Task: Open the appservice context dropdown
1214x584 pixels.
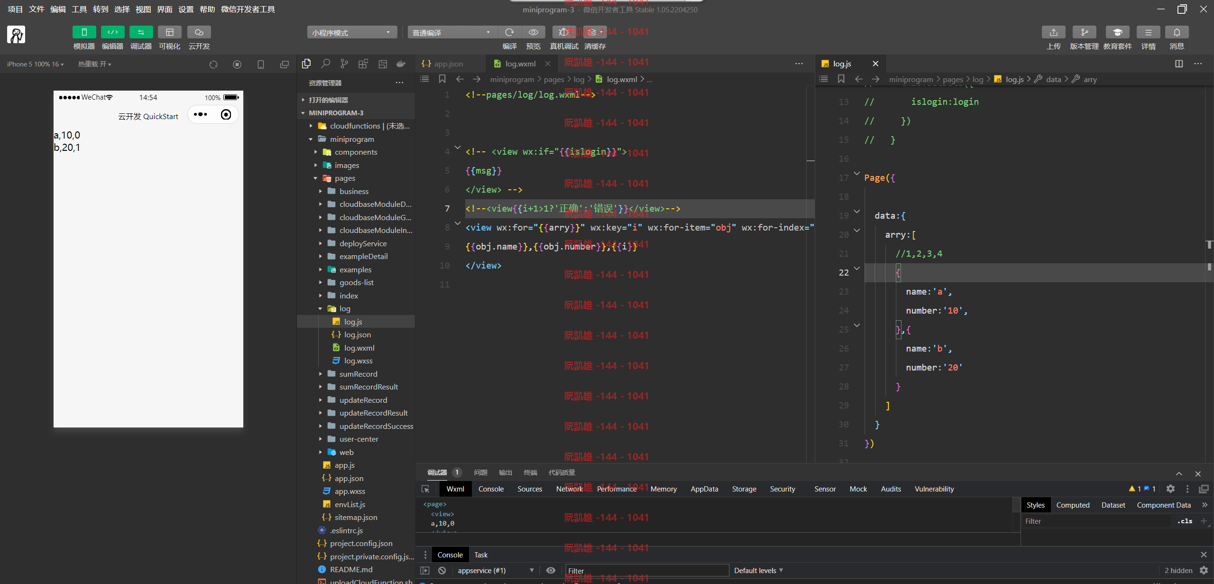Action: coord(496,571)
